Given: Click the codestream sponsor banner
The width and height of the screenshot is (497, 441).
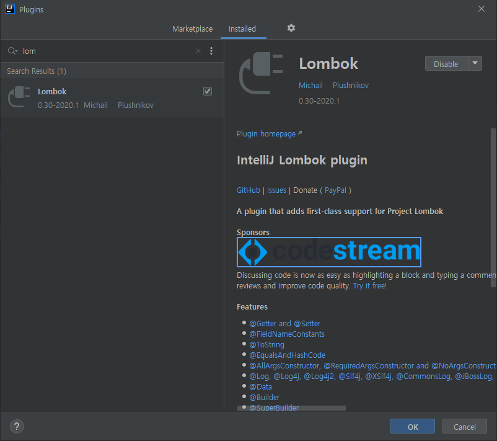Looking at the screenshot, I should pyautogui.click(x=328, y=252).
